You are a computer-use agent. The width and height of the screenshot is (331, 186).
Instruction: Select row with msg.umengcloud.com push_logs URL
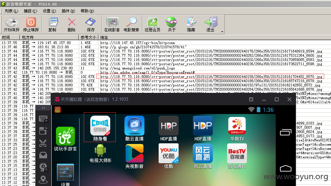[x=165, y=68]
